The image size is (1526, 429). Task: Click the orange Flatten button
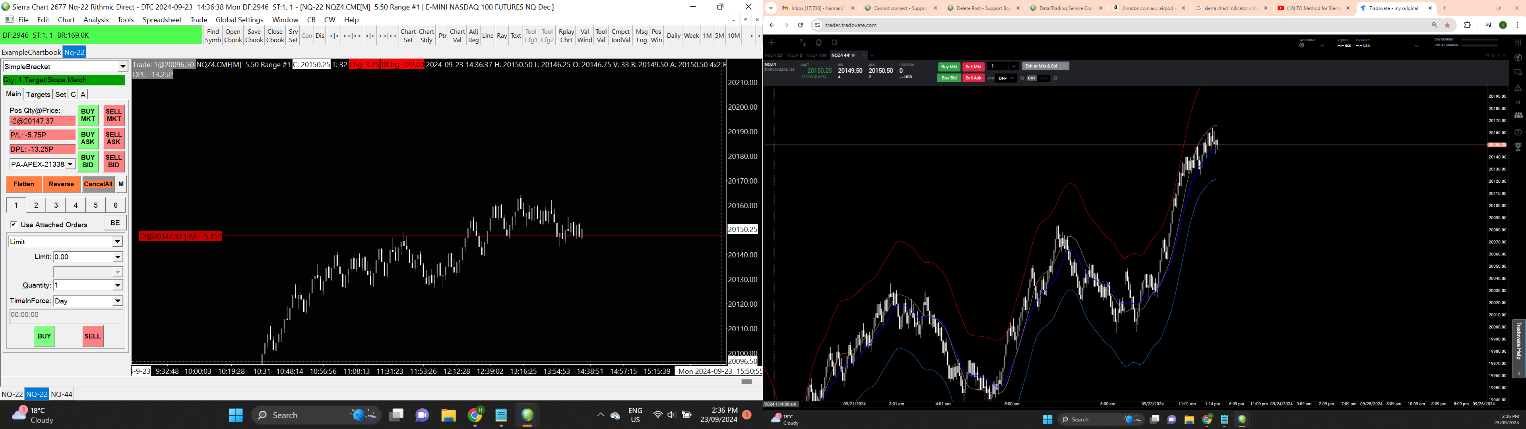[x=24, y=184]
